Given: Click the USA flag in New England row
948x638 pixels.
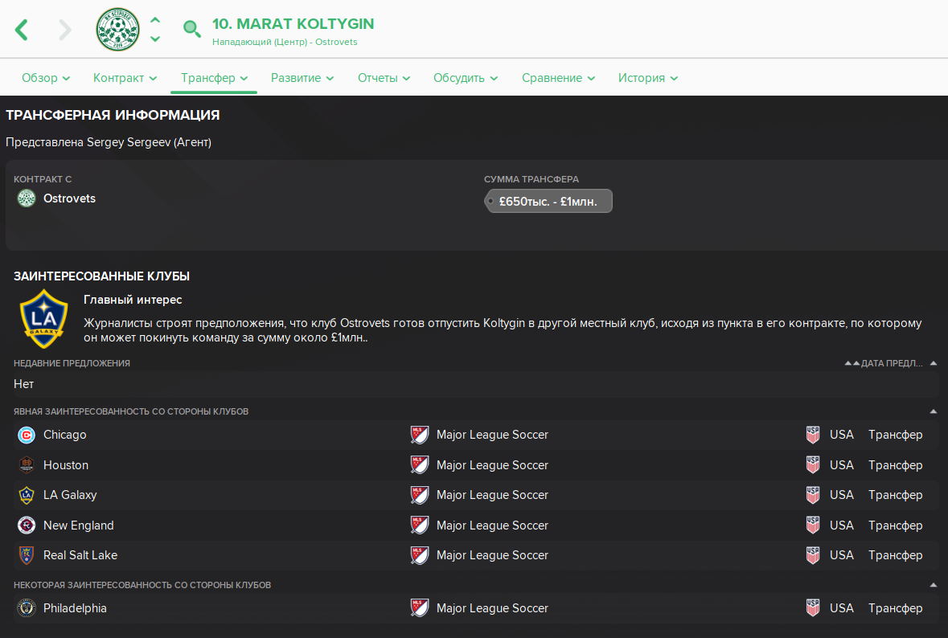Looking at the screenshot, I should click(x=813, y=526).
